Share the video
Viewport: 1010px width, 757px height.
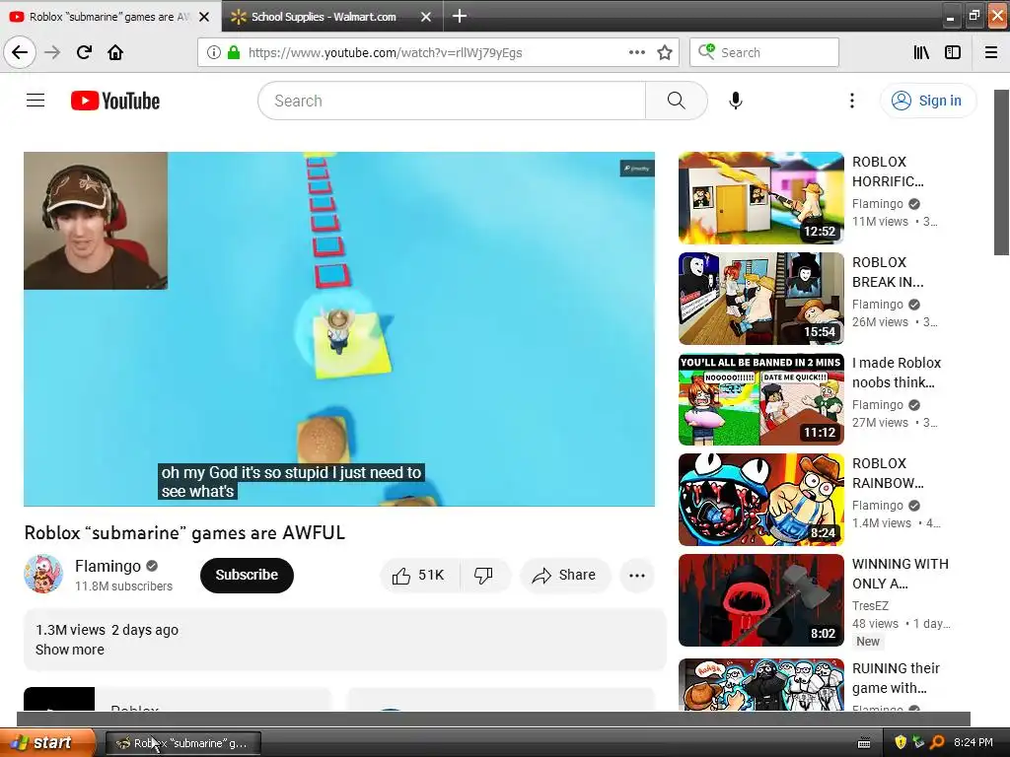(x=564, y=575)
